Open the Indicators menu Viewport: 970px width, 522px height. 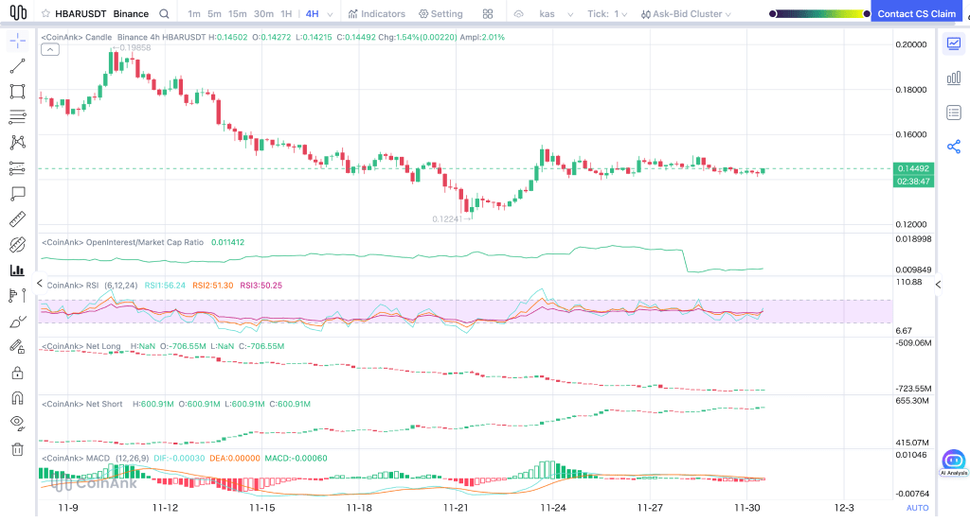[377, 13]
